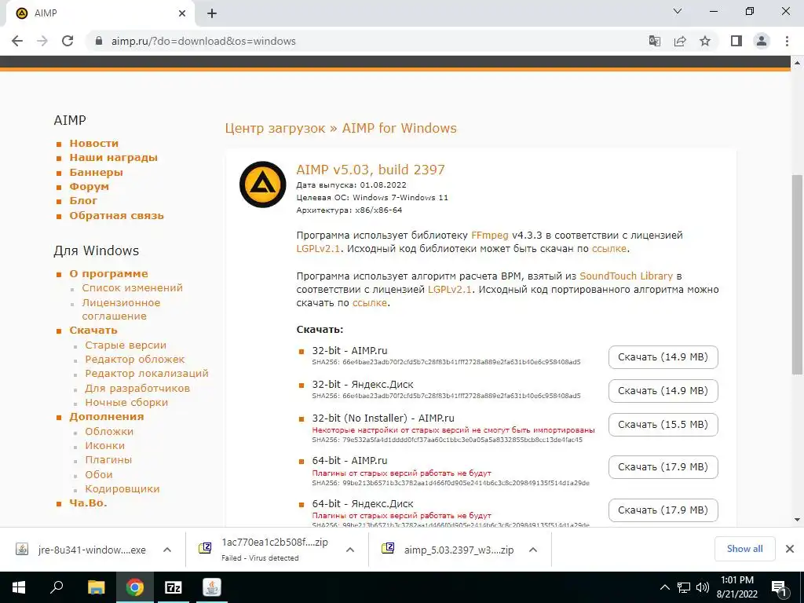804x603 pixels.
Task: Expand options for aimp_5.03.2397 zip download
Action: pyautogui.click(x=533, y=550)
